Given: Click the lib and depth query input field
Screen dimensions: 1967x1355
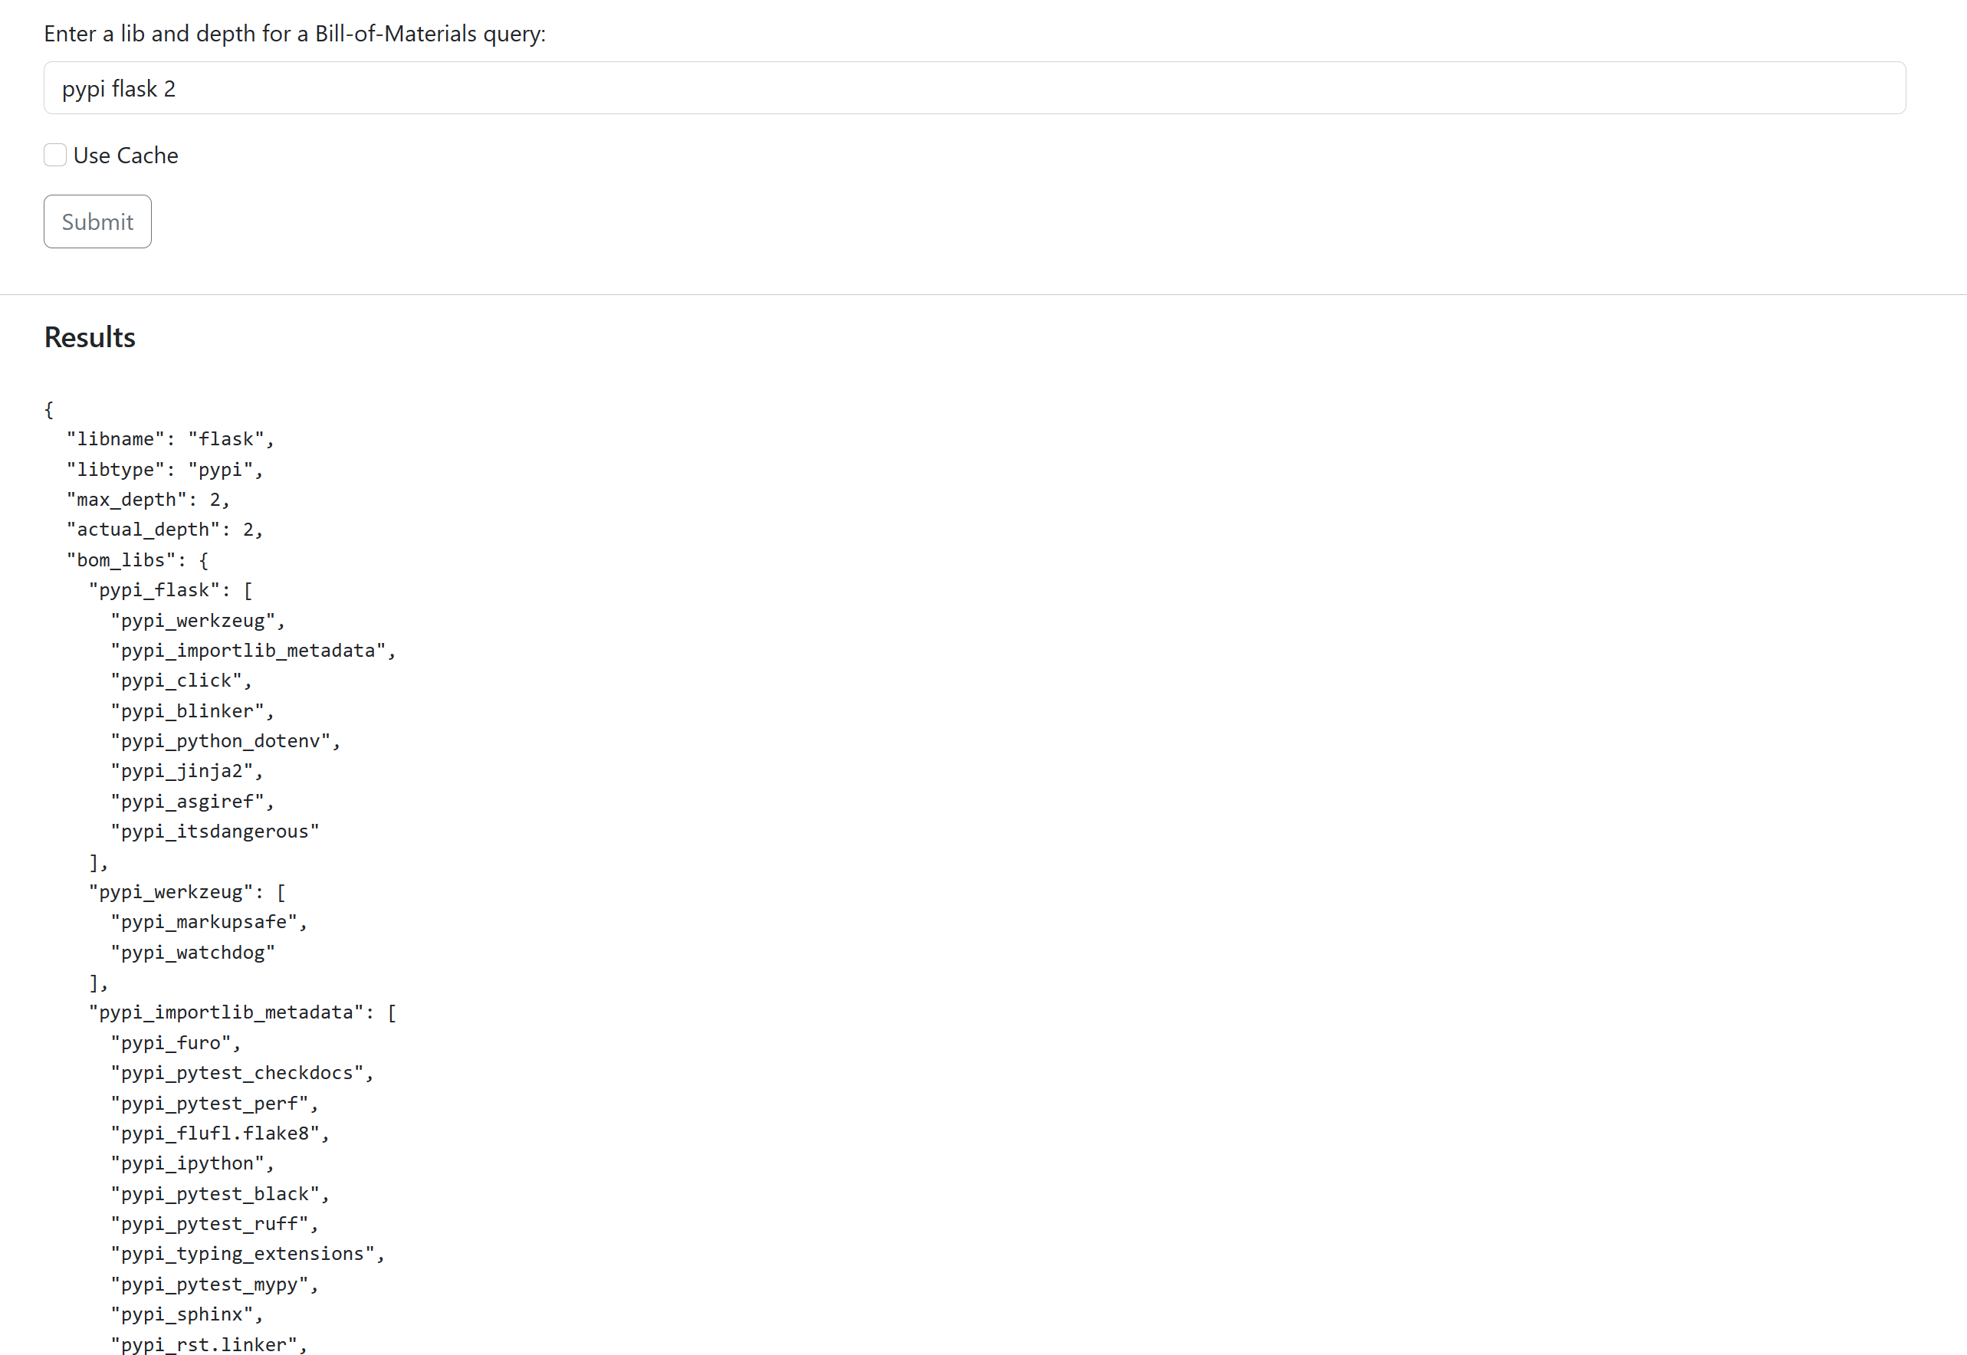Looking at the screenshot, I should pos(974,88).
